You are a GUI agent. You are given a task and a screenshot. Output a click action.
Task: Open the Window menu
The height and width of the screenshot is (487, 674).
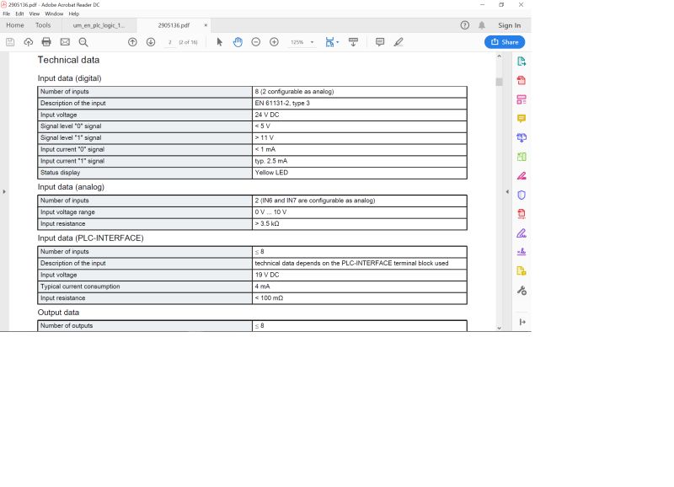click(54, 13)
